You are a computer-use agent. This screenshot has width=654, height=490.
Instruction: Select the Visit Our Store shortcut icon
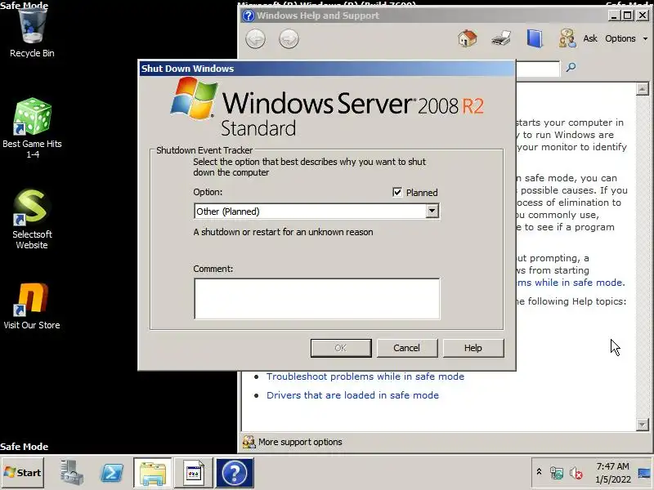pos(32,299)
